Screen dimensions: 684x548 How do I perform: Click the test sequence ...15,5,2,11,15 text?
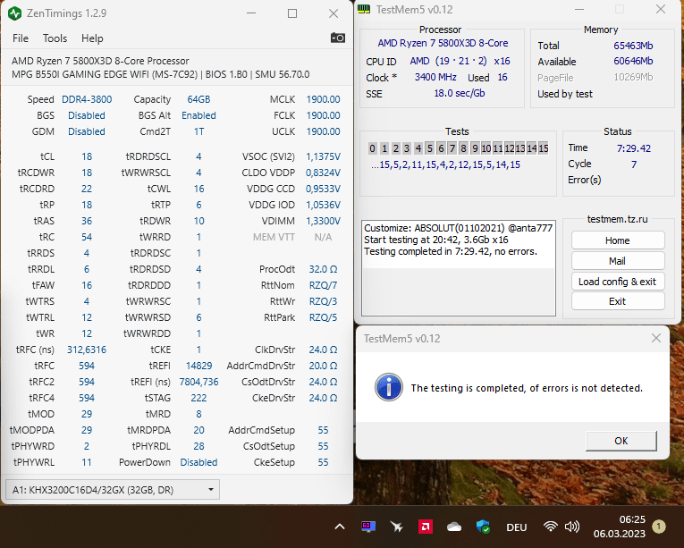pos(445,164)
